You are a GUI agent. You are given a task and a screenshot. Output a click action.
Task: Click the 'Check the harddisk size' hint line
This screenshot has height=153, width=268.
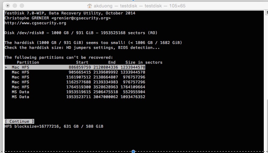(82, 47)
